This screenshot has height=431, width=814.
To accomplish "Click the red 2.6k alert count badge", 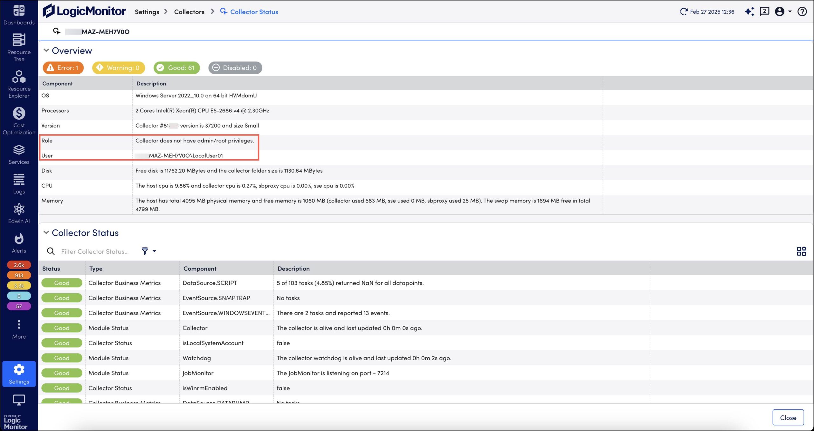I will click(x=19, y=265).
